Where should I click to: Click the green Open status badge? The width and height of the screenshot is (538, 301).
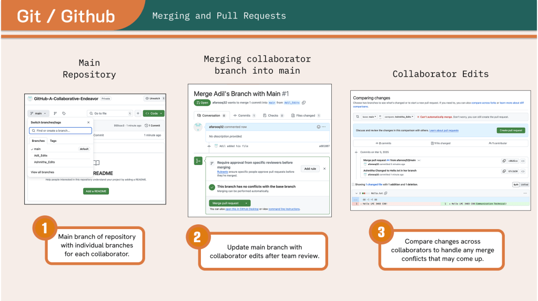point(202,102)
